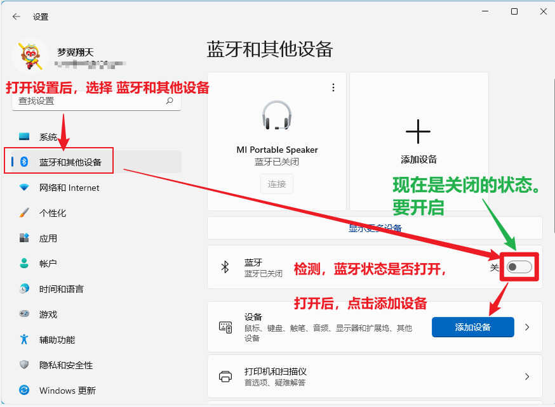Click the blue 添加设备 button
This screenshot has height=407, width=555.
(473, 327)
